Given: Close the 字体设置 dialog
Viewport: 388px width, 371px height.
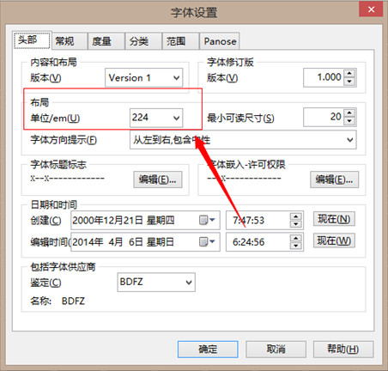Looking at the screenshot, I should [x=371, y=9].
